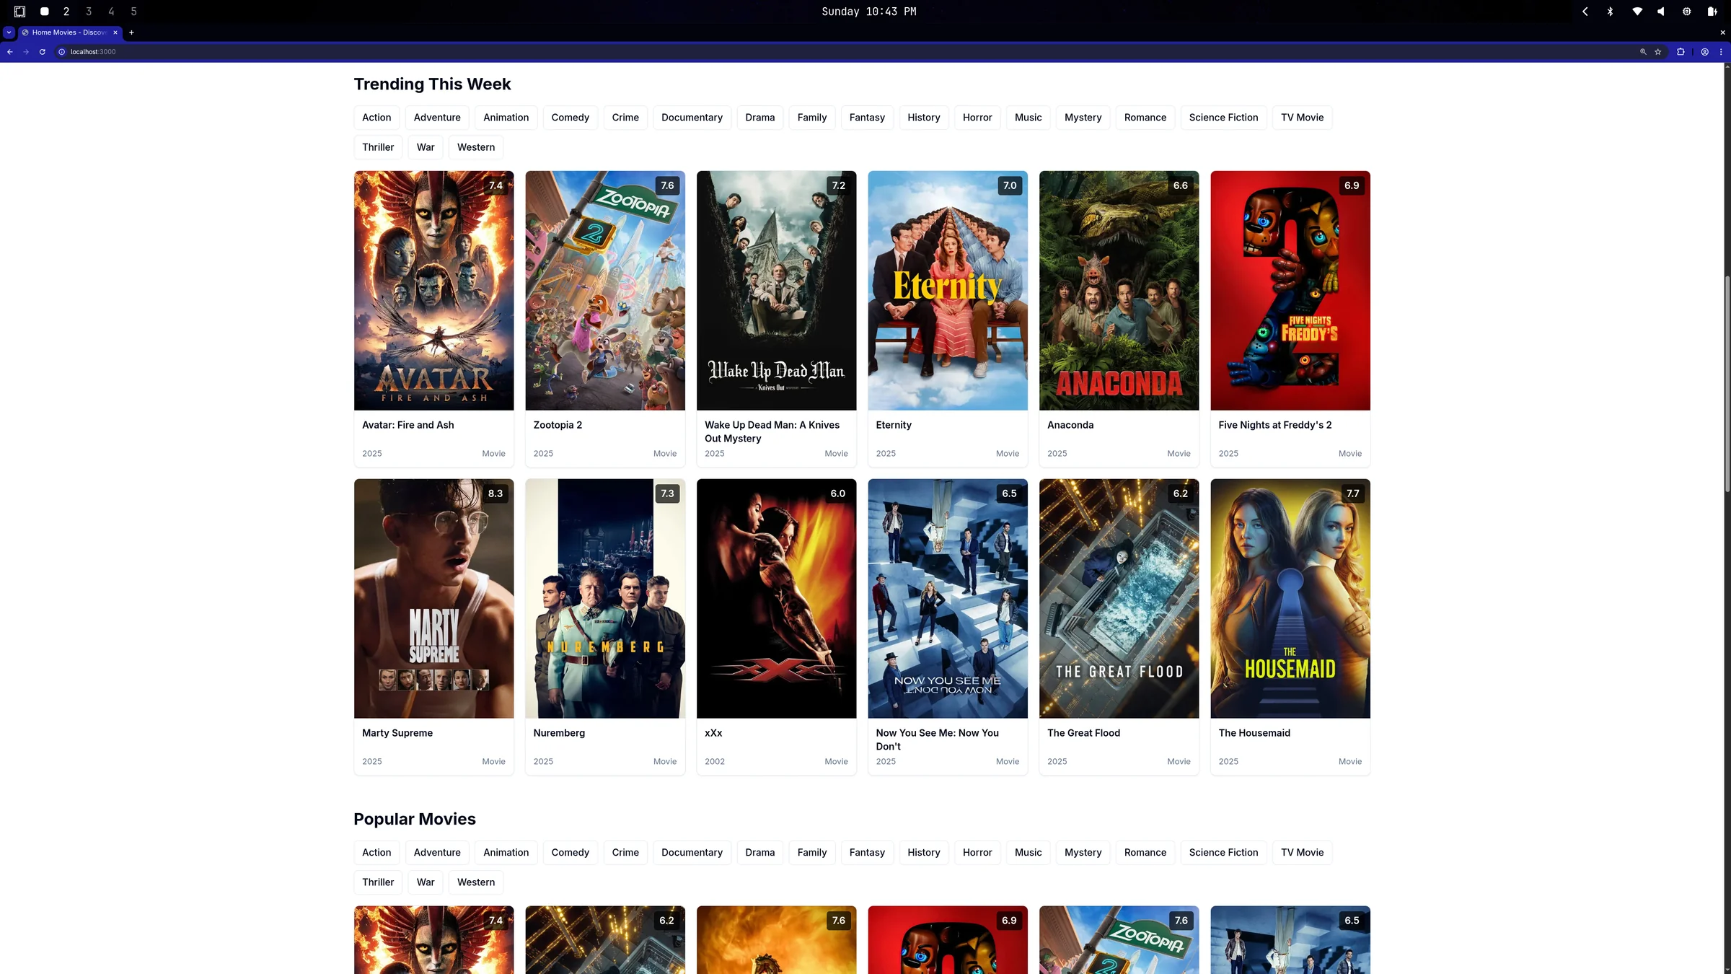The image size is (1731, 974).
Task: Open the browser extensions menu
Action: 1681,52
